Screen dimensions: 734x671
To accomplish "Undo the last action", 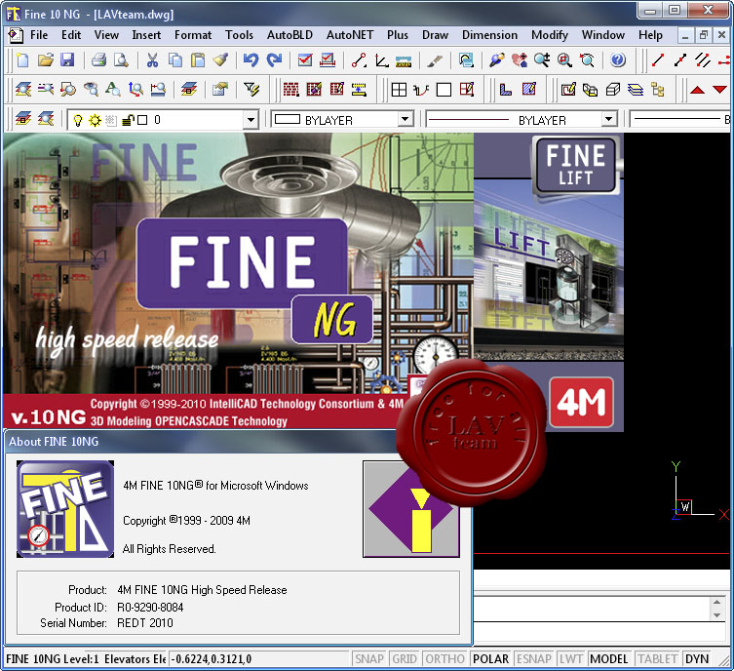I will coord(251,59).
